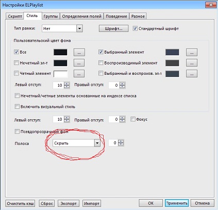Viewport: 218px width, 210px height.
Task: Enable the Фокус checkbox
Action: 132,119
